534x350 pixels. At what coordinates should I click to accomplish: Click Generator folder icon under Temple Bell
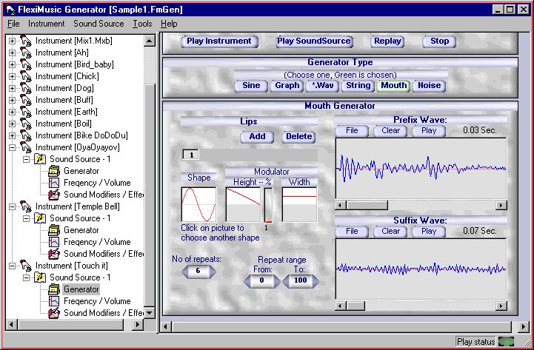click(54, 230)
